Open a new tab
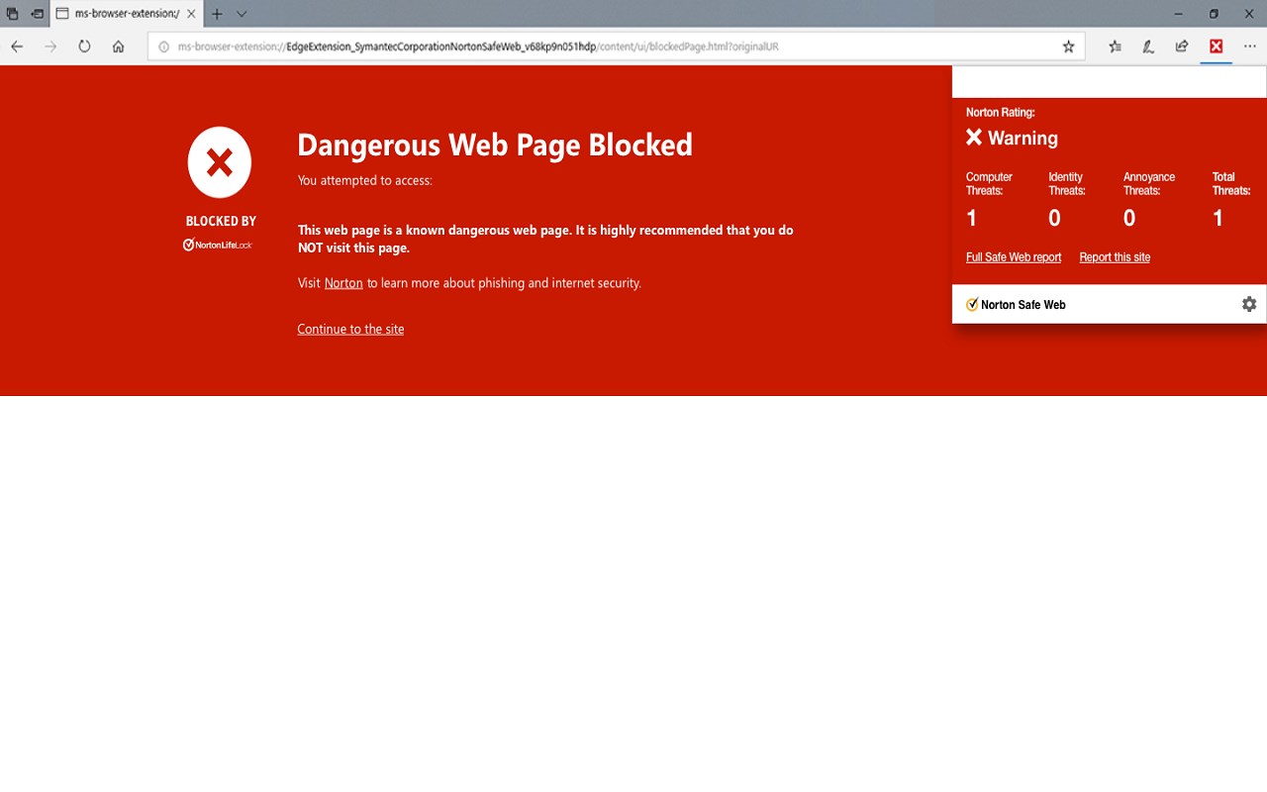The image size is (1267, 792). point(217,14)
